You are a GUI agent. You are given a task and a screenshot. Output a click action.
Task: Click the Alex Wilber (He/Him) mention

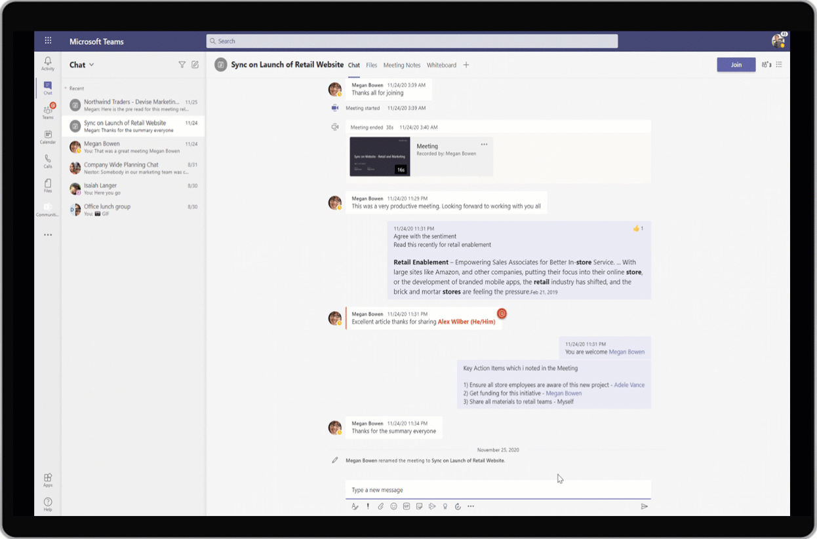click(467, 322)
